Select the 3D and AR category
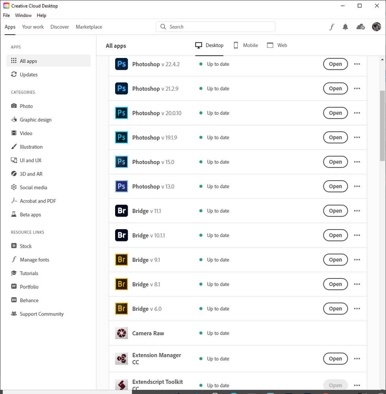Image resolution: width=386 pixels, height=394 pixels. 27,174
